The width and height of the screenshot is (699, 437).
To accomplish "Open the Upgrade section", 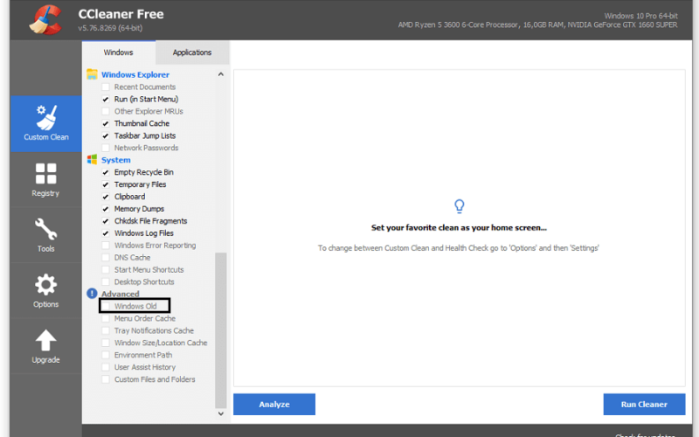I will [46, 346].
